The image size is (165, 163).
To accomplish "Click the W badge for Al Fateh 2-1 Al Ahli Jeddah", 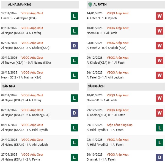I will pyautogui.click(x=159, y=75).
